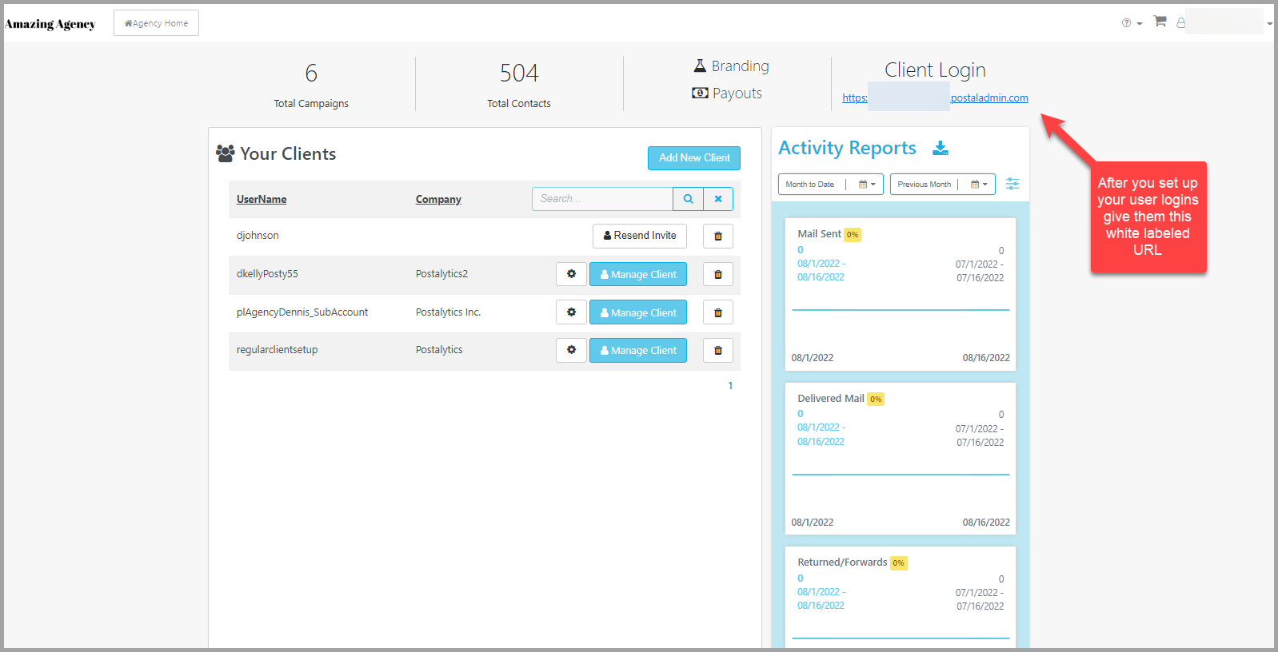
Task: Open the Branding section
Action: pos(731,66)
